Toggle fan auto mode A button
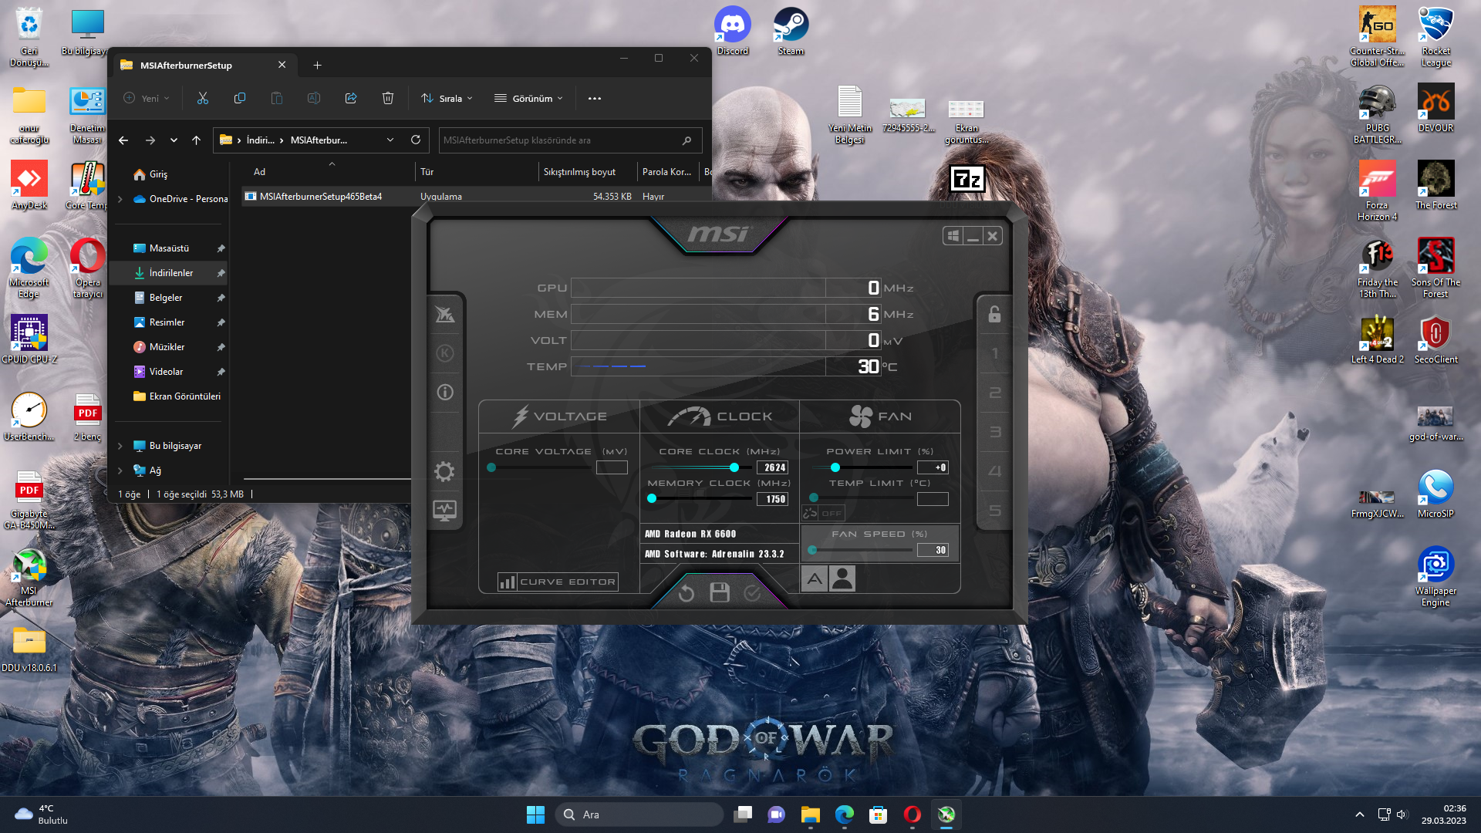 (815, 578)
